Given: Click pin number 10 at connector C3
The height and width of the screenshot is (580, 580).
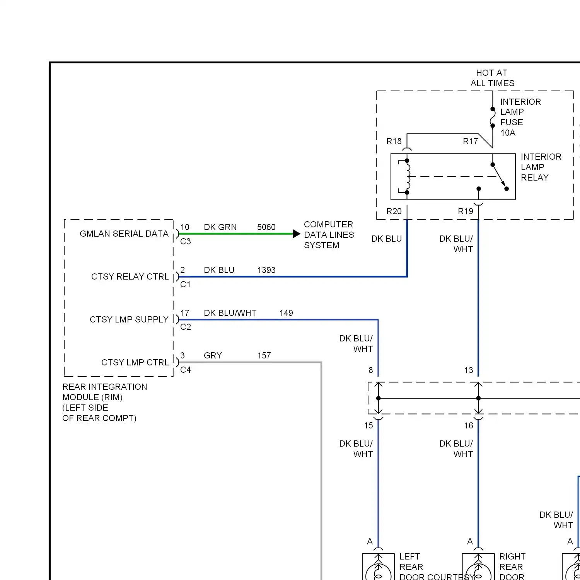Looking at the screenshot, I should tap(185, 227).
